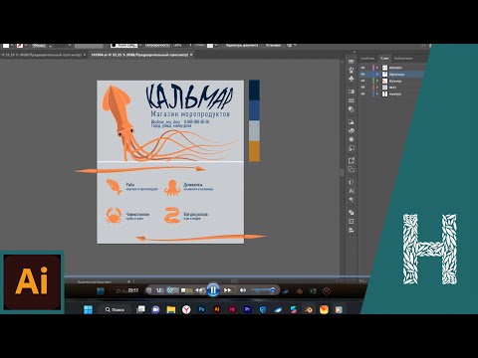478x358 pixels.
Task: Mute the media player volume speaker icon
Action: pos(243,290)
